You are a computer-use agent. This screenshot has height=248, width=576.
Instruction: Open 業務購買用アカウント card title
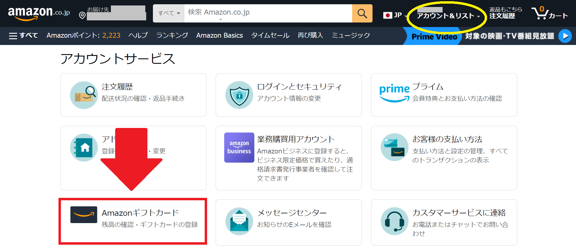coord(296,139)
